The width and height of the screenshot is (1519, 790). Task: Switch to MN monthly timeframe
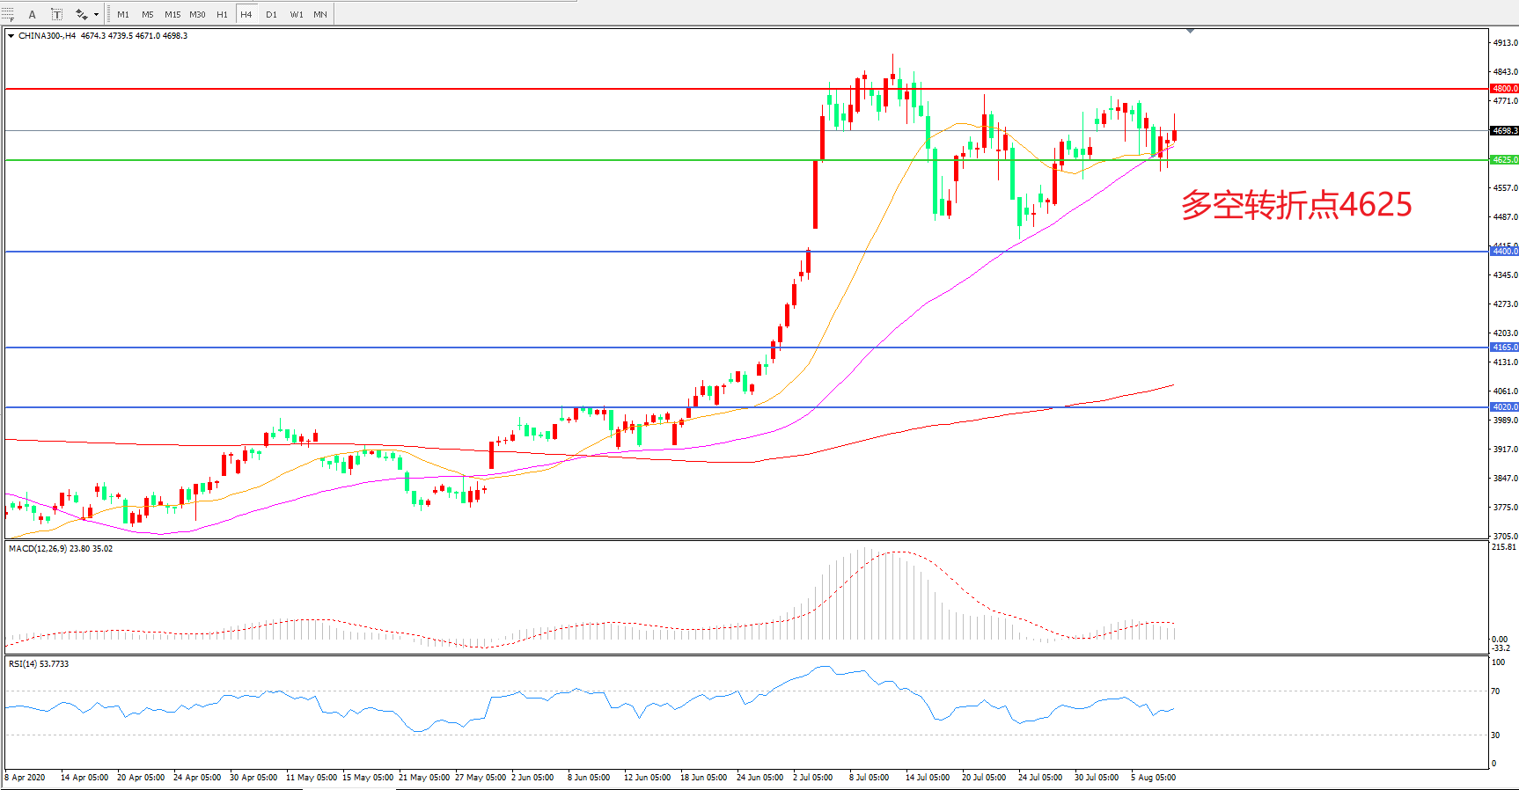point(320,14)
